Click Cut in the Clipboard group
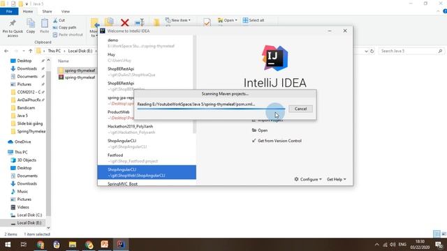The height and width of the screenshot is (251, 447). (59, 20)
